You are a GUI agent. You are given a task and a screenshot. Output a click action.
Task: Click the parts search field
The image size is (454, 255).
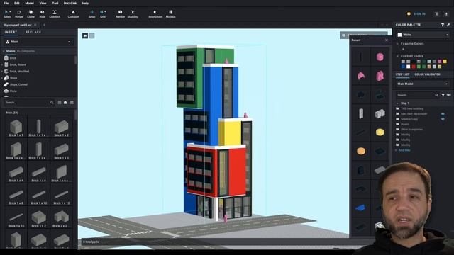[28, 102]
